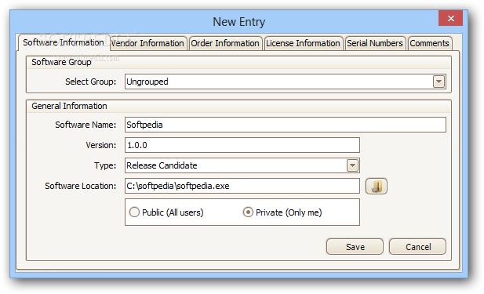The image size is (484, 294).
Task: Open the Select Group dropdown arrow
Action: [x=439, y=82]
